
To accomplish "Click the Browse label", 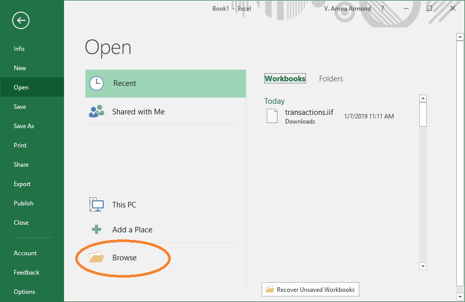I will point(125,257).
